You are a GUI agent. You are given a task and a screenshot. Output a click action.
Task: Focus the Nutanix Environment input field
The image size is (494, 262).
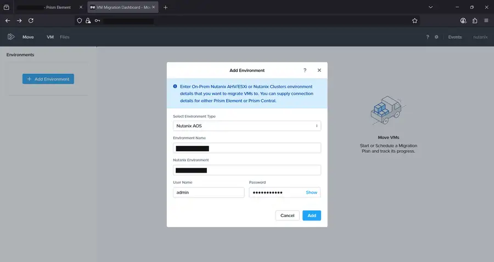point(247,170)
